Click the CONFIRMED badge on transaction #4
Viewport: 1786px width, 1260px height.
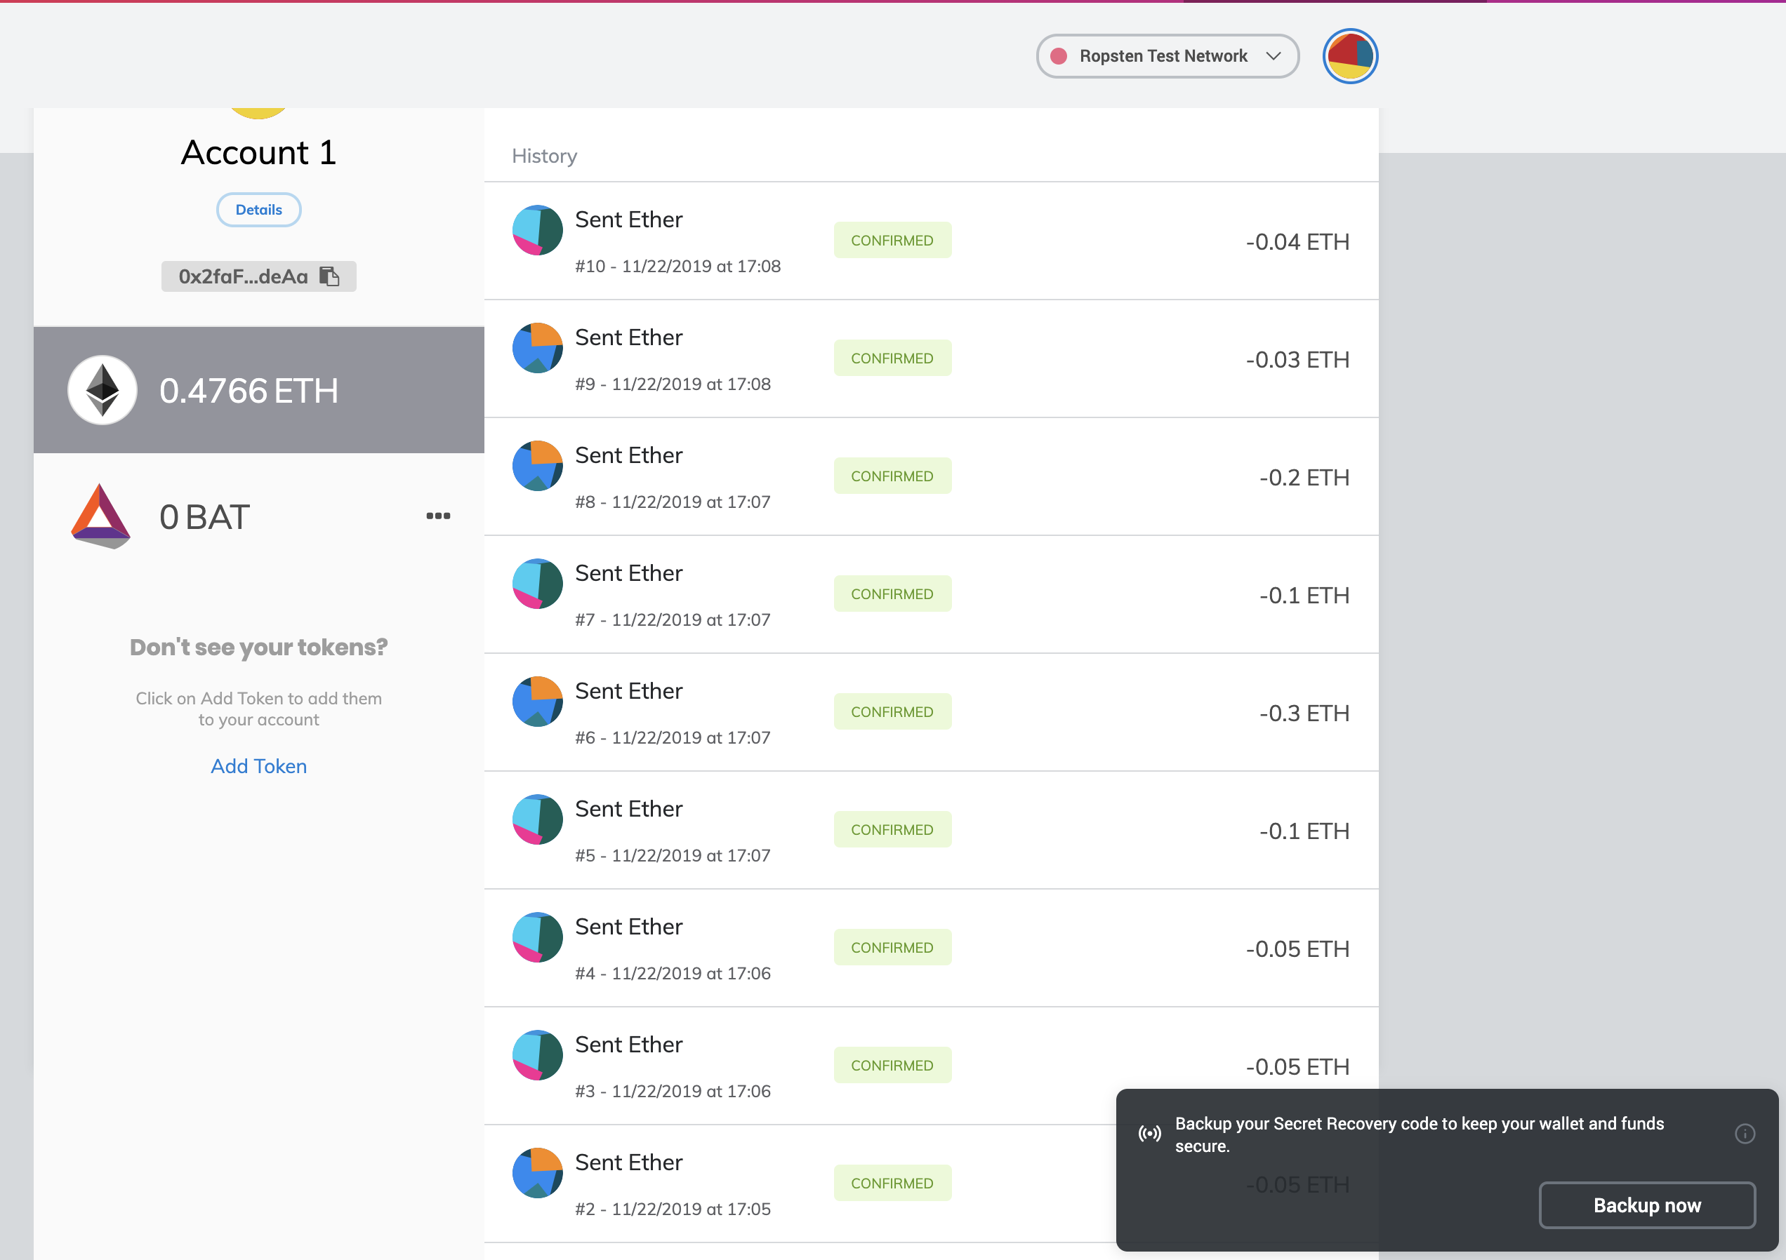pos(892,948)
